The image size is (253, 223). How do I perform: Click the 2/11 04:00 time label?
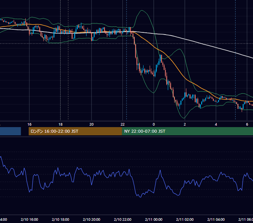point(216,219)
